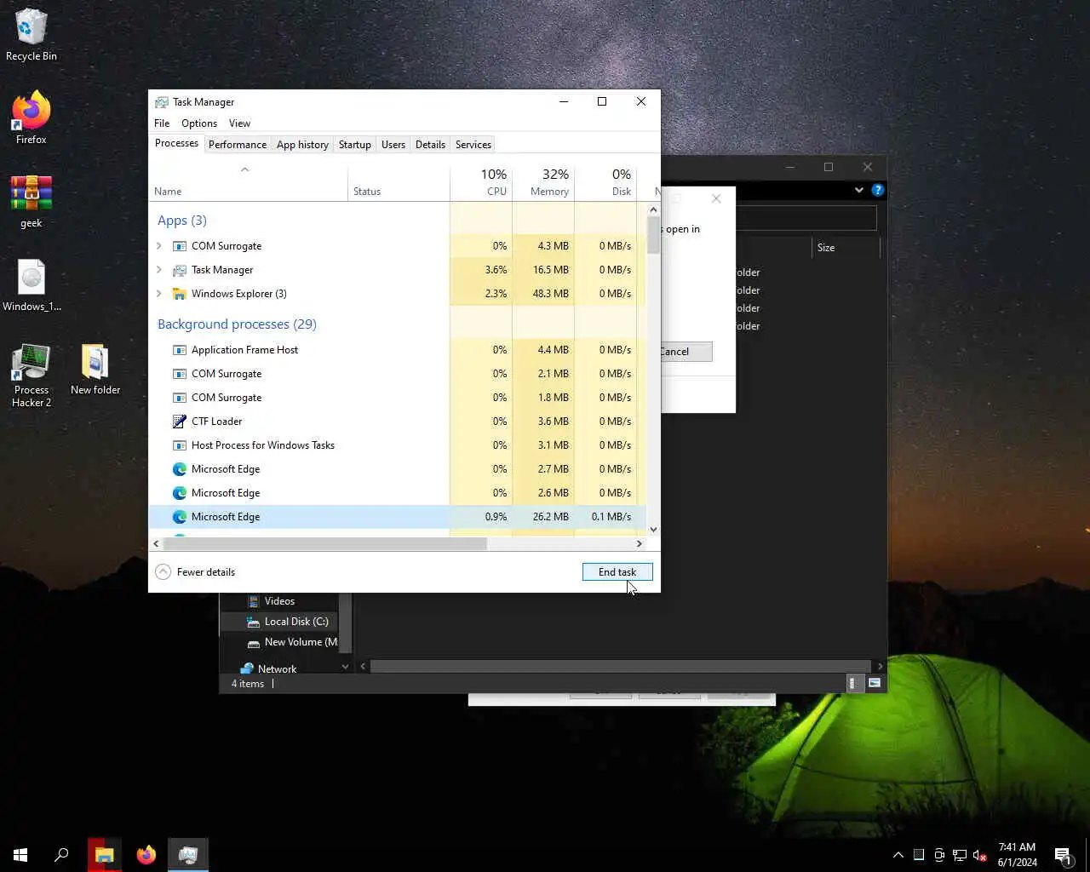Click the End task button

pos(617,572)
